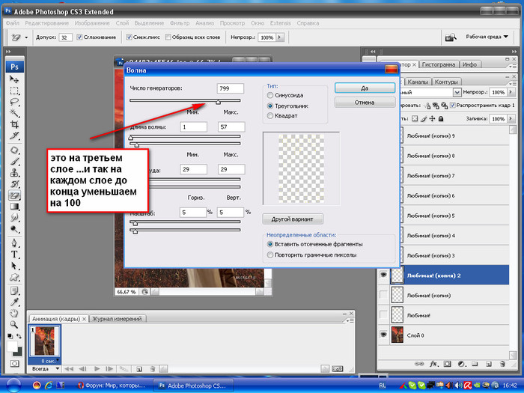Viewport: 524px width, 393px height.
Task: Toggle Распространить кадр 1 checkbox
Action: click(x=453, y=106)
